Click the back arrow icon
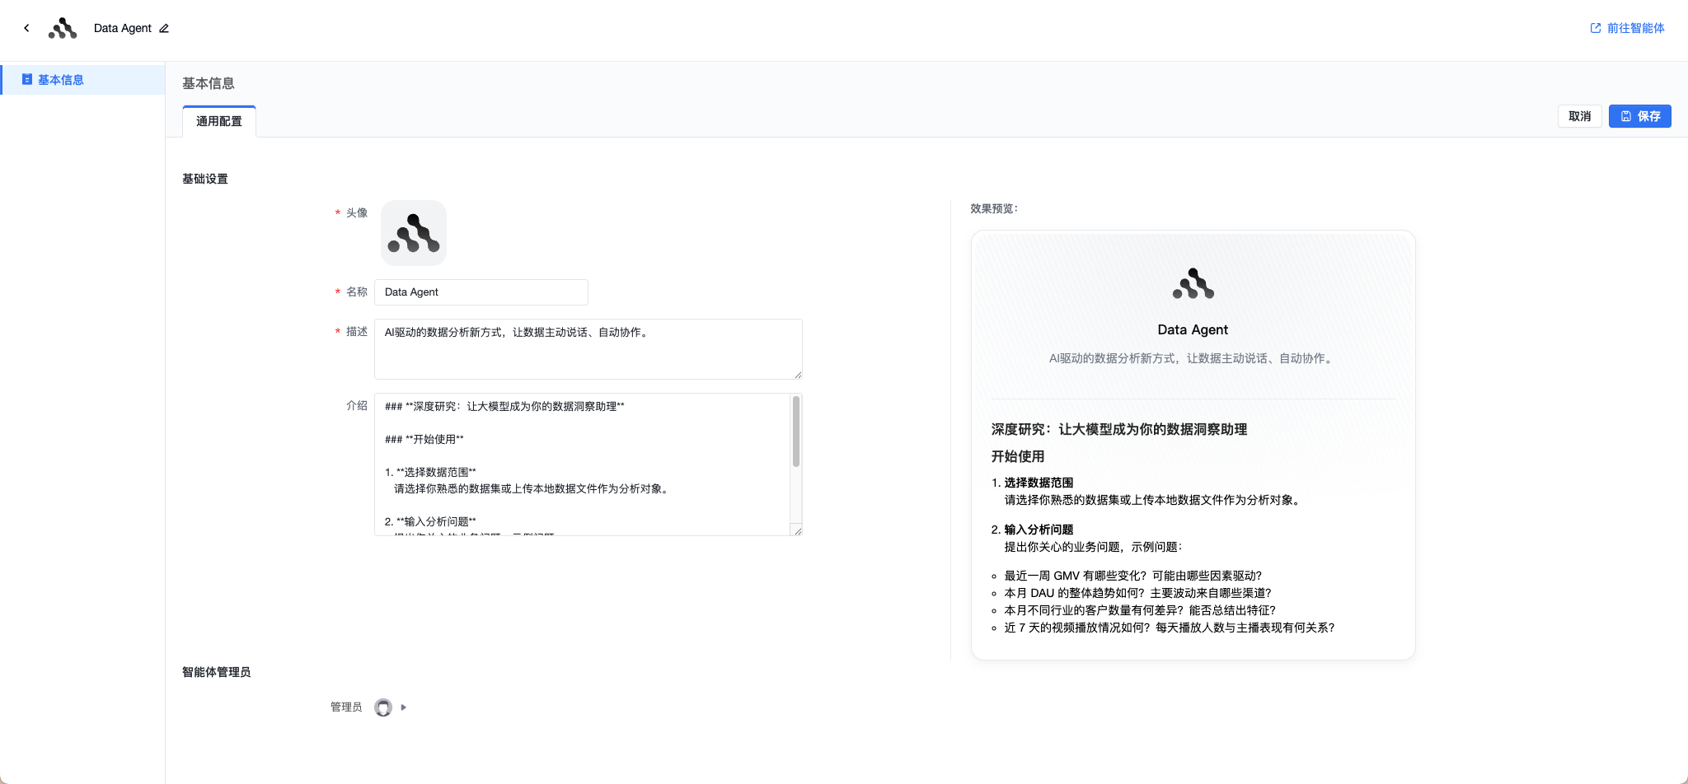 [26, 28]
